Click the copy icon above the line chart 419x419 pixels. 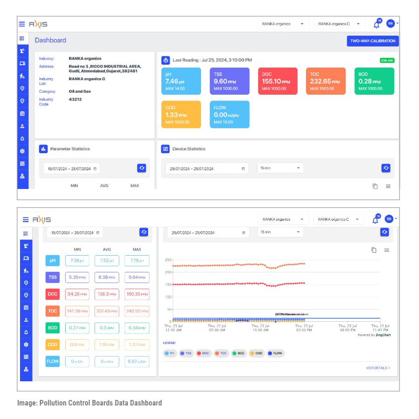pos(374,250)
